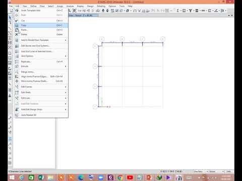Viewport: 242px width, 181px height.
Task: Select Paste from the Edit menu
Action: coord(41,30)
